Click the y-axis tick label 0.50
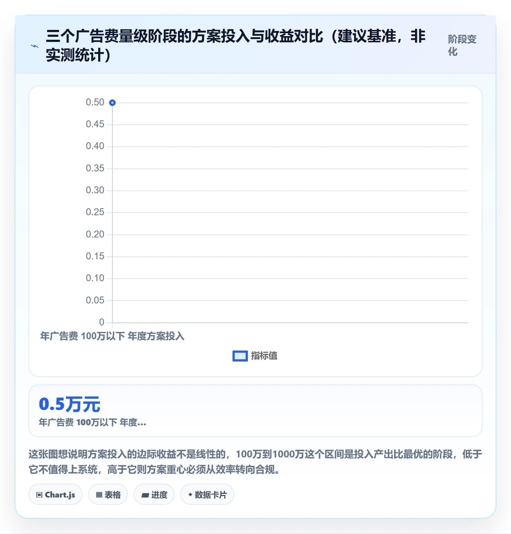This screenshot has height=534, width=511. click(x=95, y=102)
